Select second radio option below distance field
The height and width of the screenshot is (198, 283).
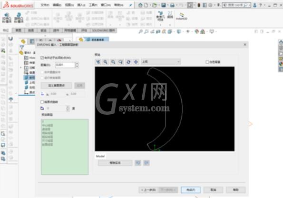coord(42,78)
